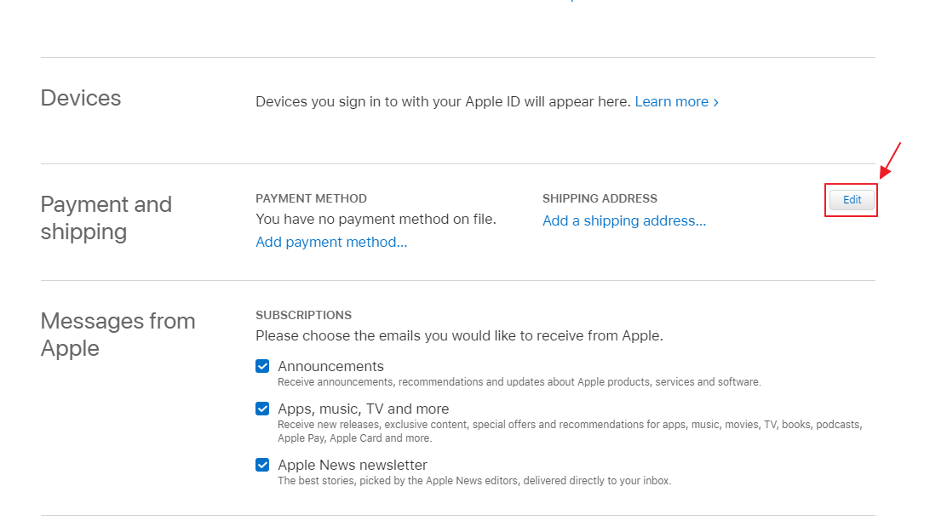Screen dimensions: 947x532
Task: Open the Learn more link in Devices
Action: coord(676,101)
